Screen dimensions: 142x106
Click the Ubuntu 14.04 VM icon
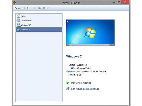18,21
